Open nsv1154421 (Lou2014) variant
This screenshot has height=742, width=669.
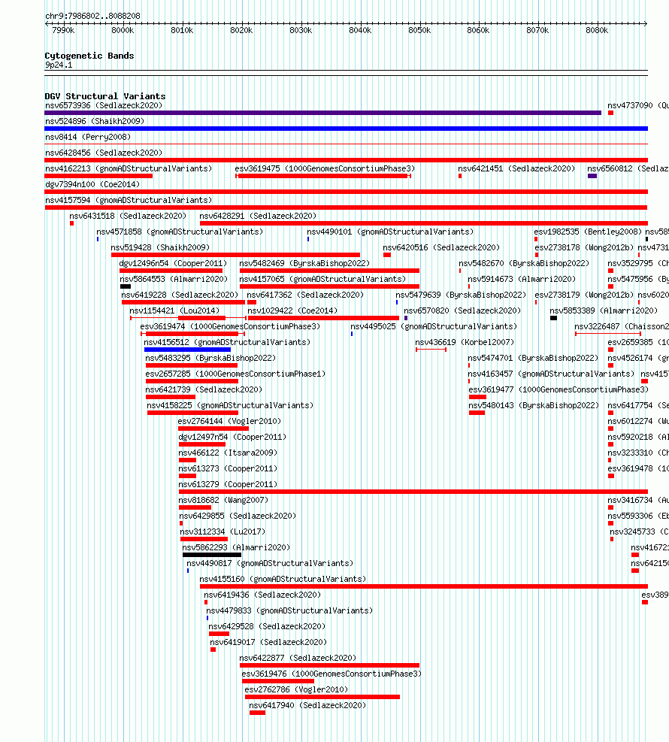tap(174, 311)
